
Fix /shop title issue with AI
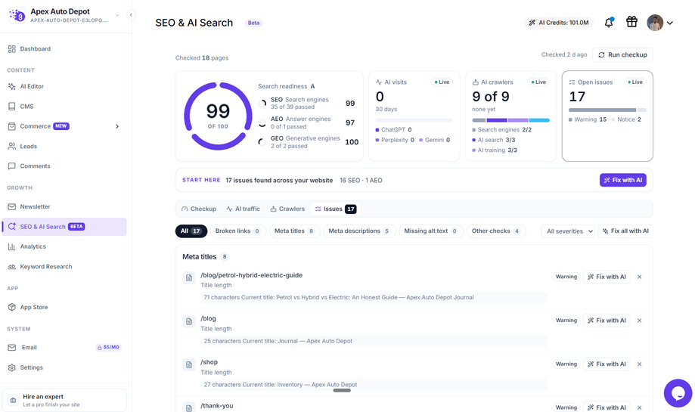[x=607, y=364]
